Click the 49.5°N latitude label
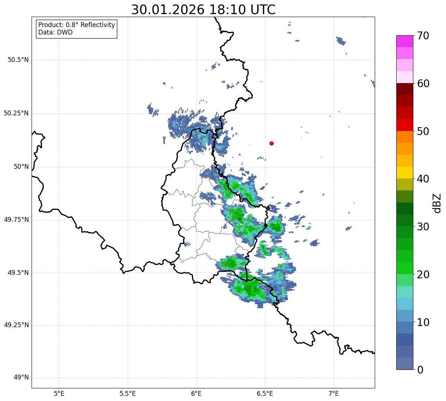Image resolution: width=446 pixels, height=401 pixels. tap(18, 273)
